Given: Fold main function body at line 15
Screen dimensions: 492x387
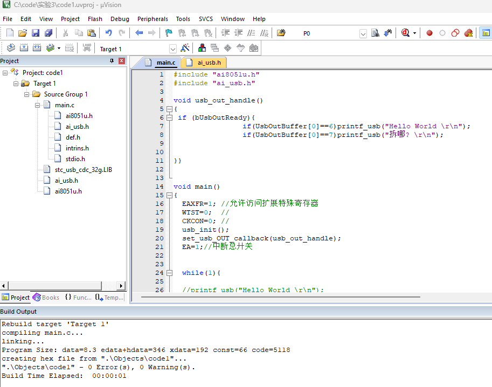Looking at the screenshot, I should point(169,195).
